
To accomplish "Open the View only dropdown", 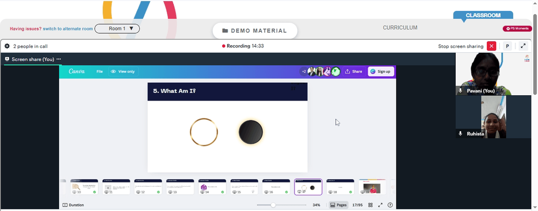I will pos(123,72).
